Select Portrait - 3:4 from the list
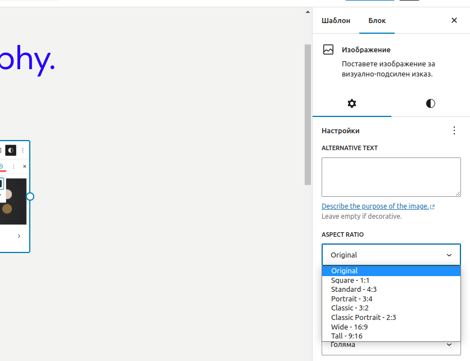The width and height of the screenshot is (470, 361). 351,299
